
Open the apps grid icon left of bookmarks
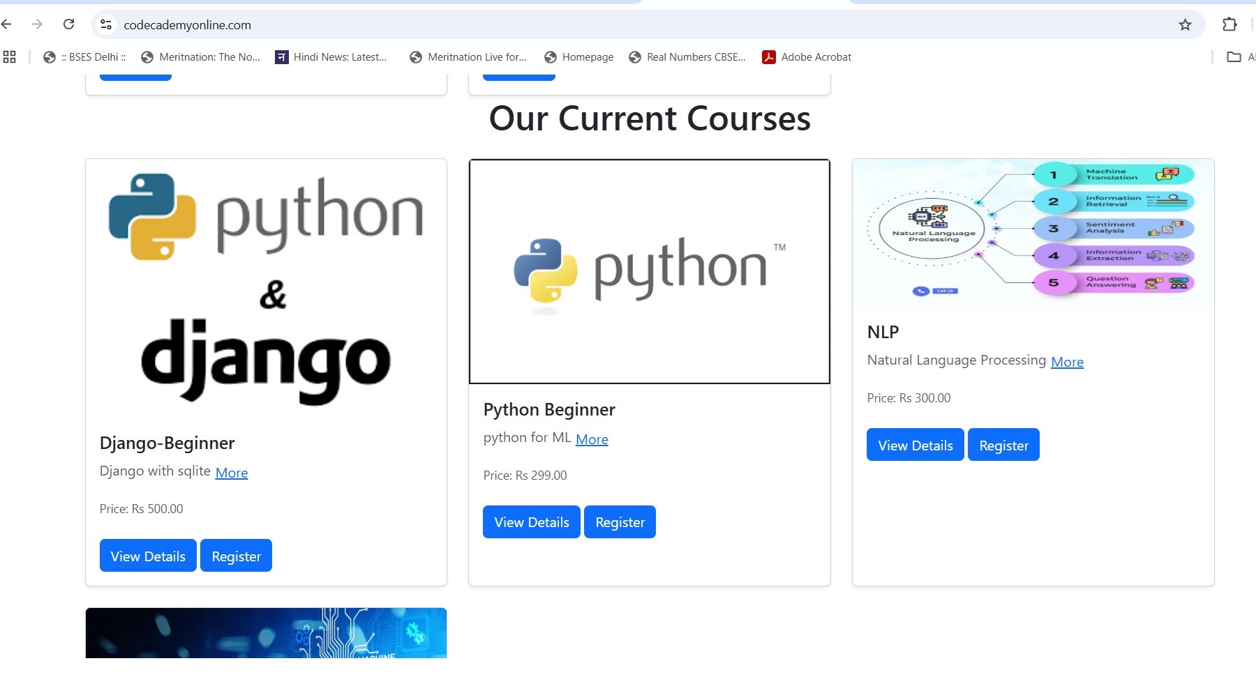[10, 56]
